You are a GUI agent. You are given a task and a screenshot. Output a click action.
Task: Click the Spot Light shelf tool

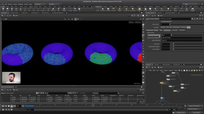pyautogui.click(x=108, y=9)
